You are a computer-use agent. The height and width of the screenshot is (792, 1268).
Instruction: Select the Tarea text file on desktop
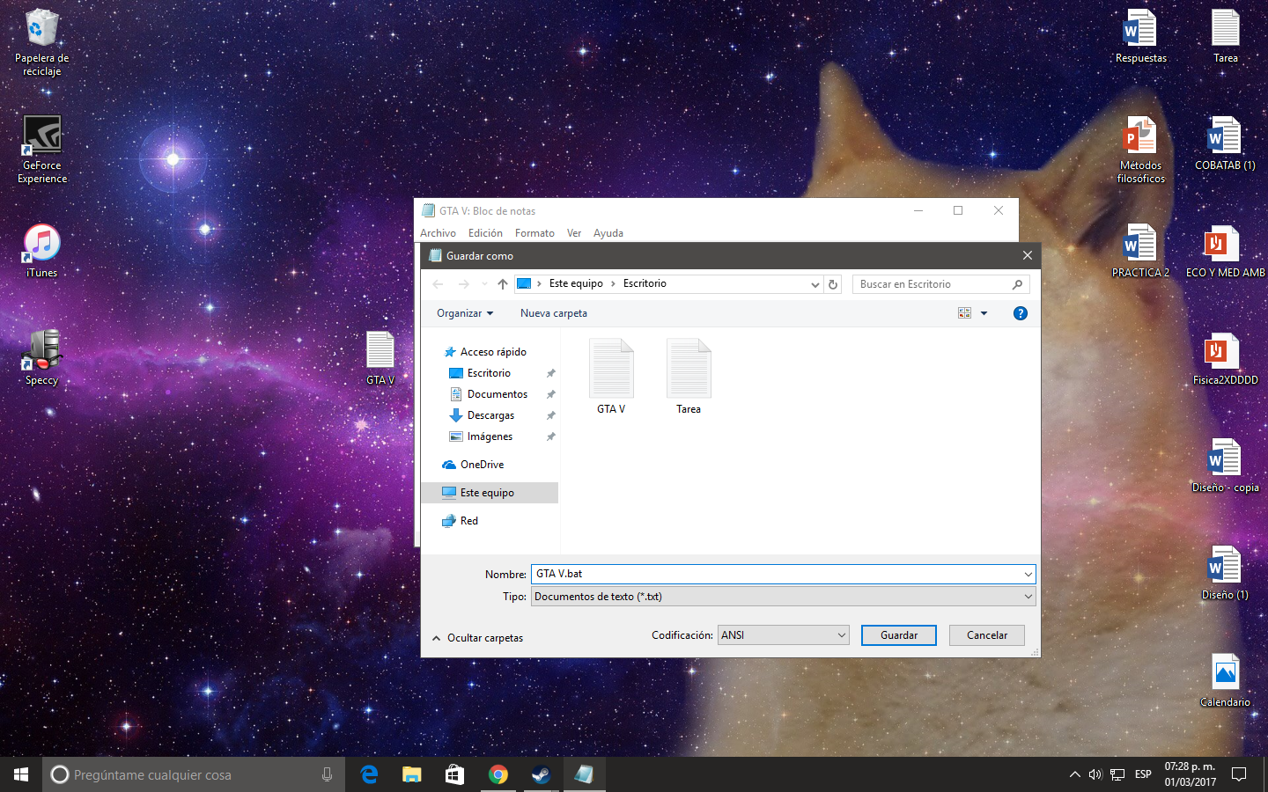coord(1226,37)
